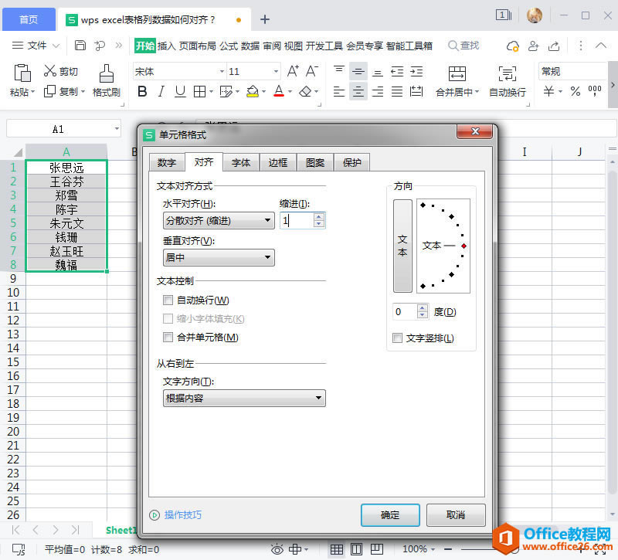Viewport: 618px width, 560px height.
Task: Click the clear format eraser icon
Action: coord(305,91)
